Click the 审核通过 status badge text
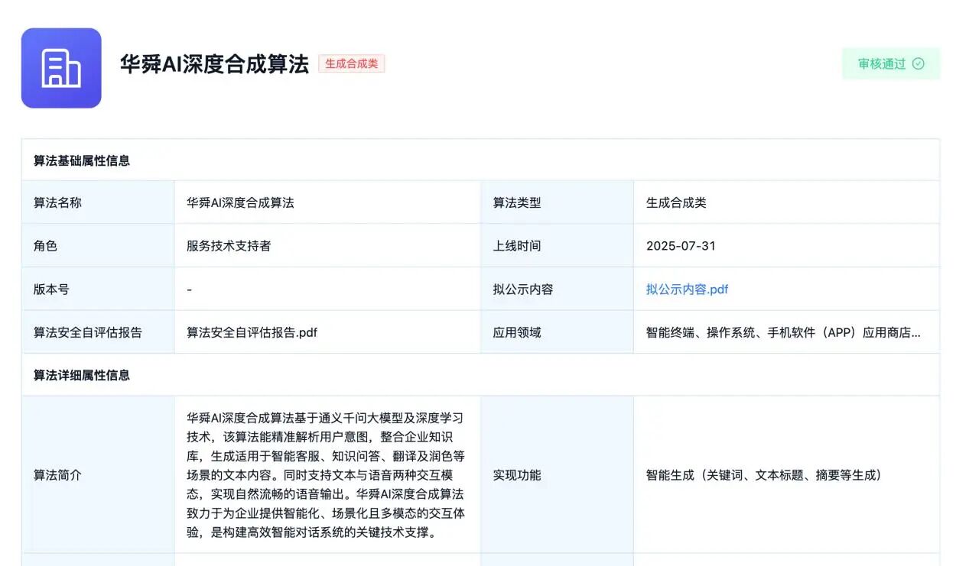The image size is (969, 566). click(881, 64)
